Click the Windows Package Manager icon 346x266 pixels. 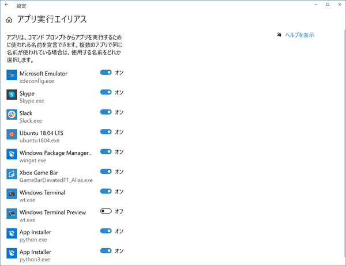pyautogui.click(x=12, y=154)
